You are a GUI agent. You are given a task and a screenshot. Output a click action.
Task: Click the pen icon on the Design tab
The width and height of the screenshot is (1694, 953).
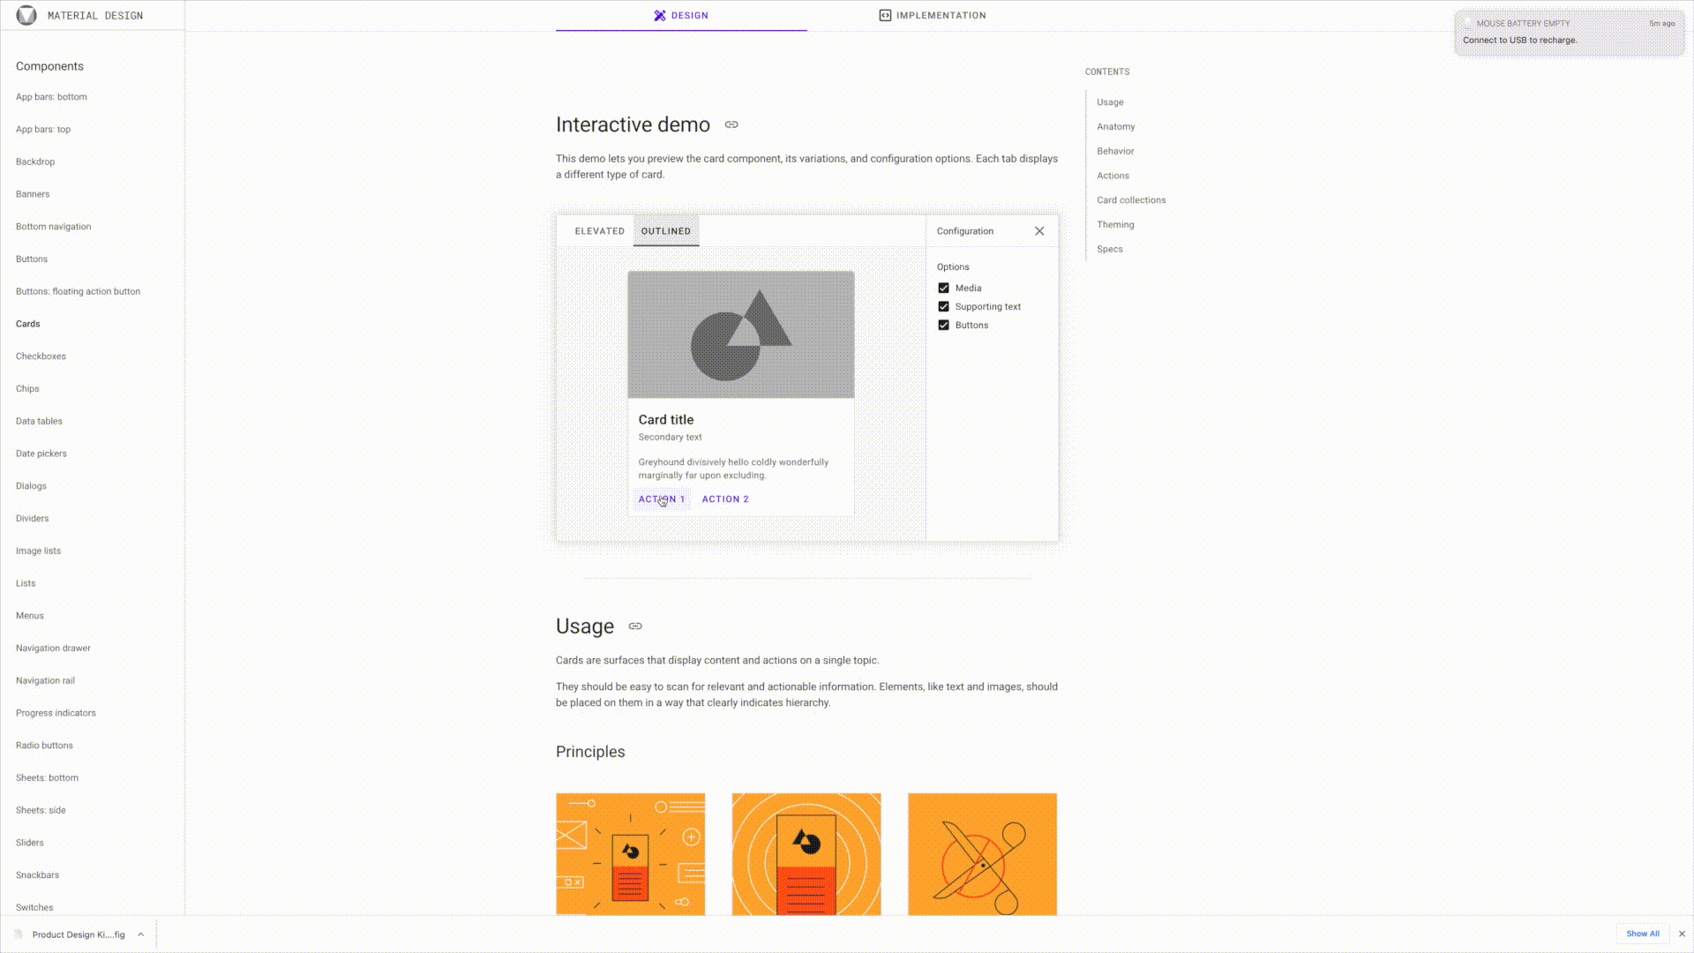click(x=658, y=15)
